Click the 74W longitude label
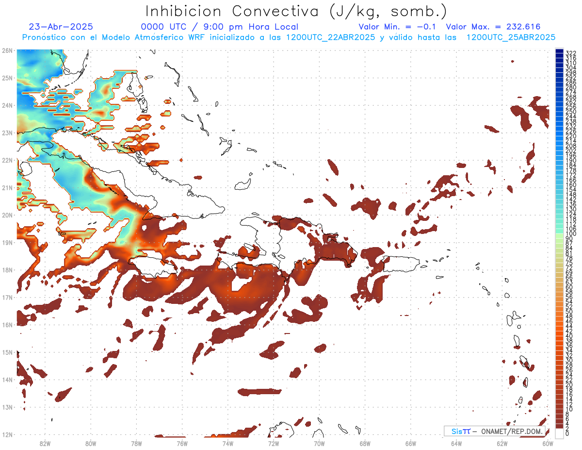 [x=227, y=443]
